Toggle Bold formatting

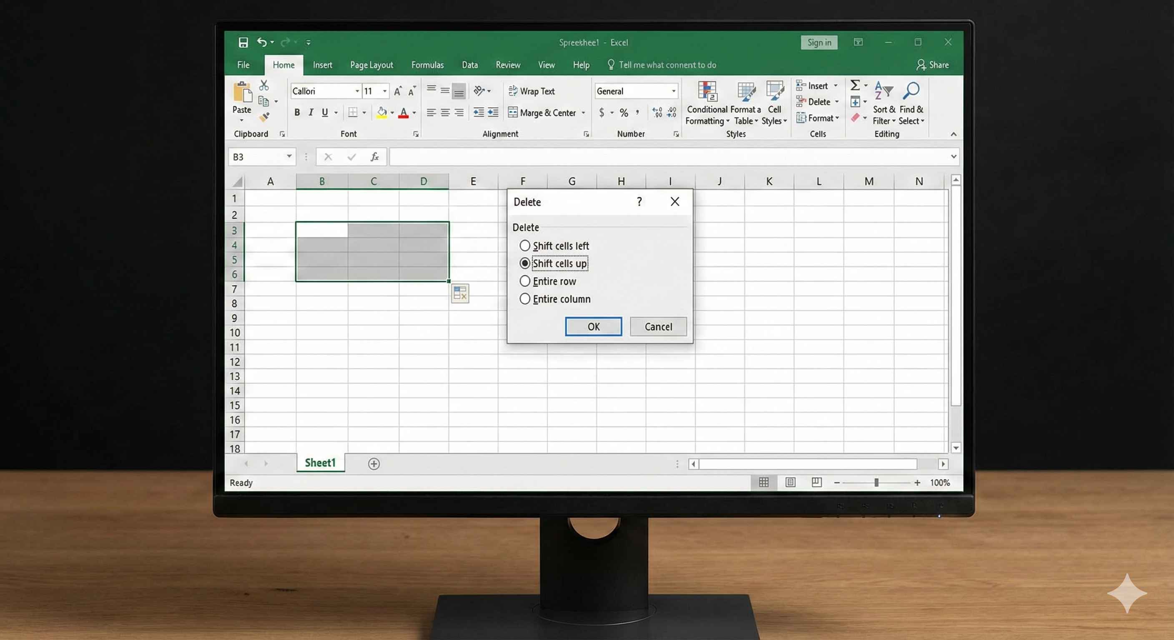[x=297, y=112]
